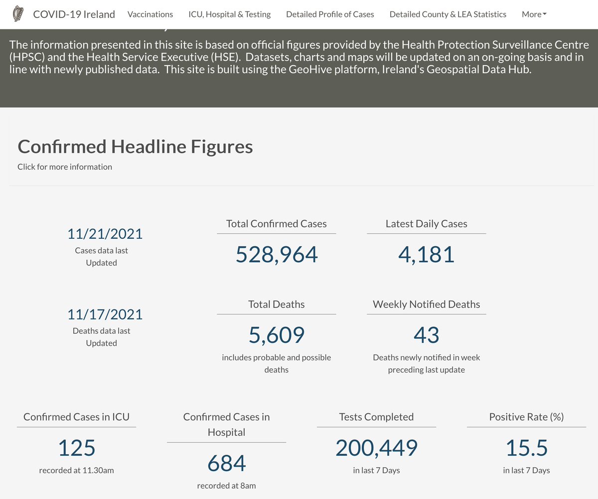This screenshot has height=499, width=598.
Task: Click 'Cases data last Updated' caption
Action: point(102,256)
